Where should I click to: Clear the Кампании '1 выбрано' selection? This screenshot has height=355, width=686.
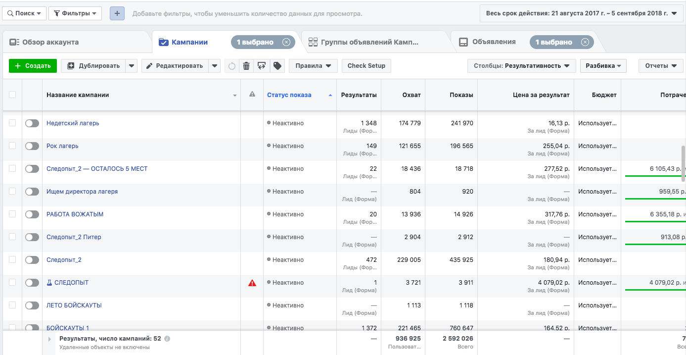pyautogui.click(x=286, y=42)
